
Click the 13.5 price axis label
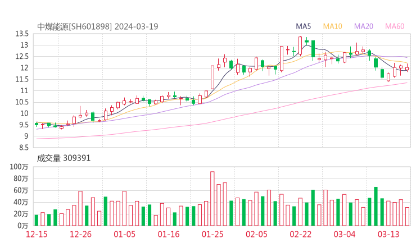[x=22, y=34]
